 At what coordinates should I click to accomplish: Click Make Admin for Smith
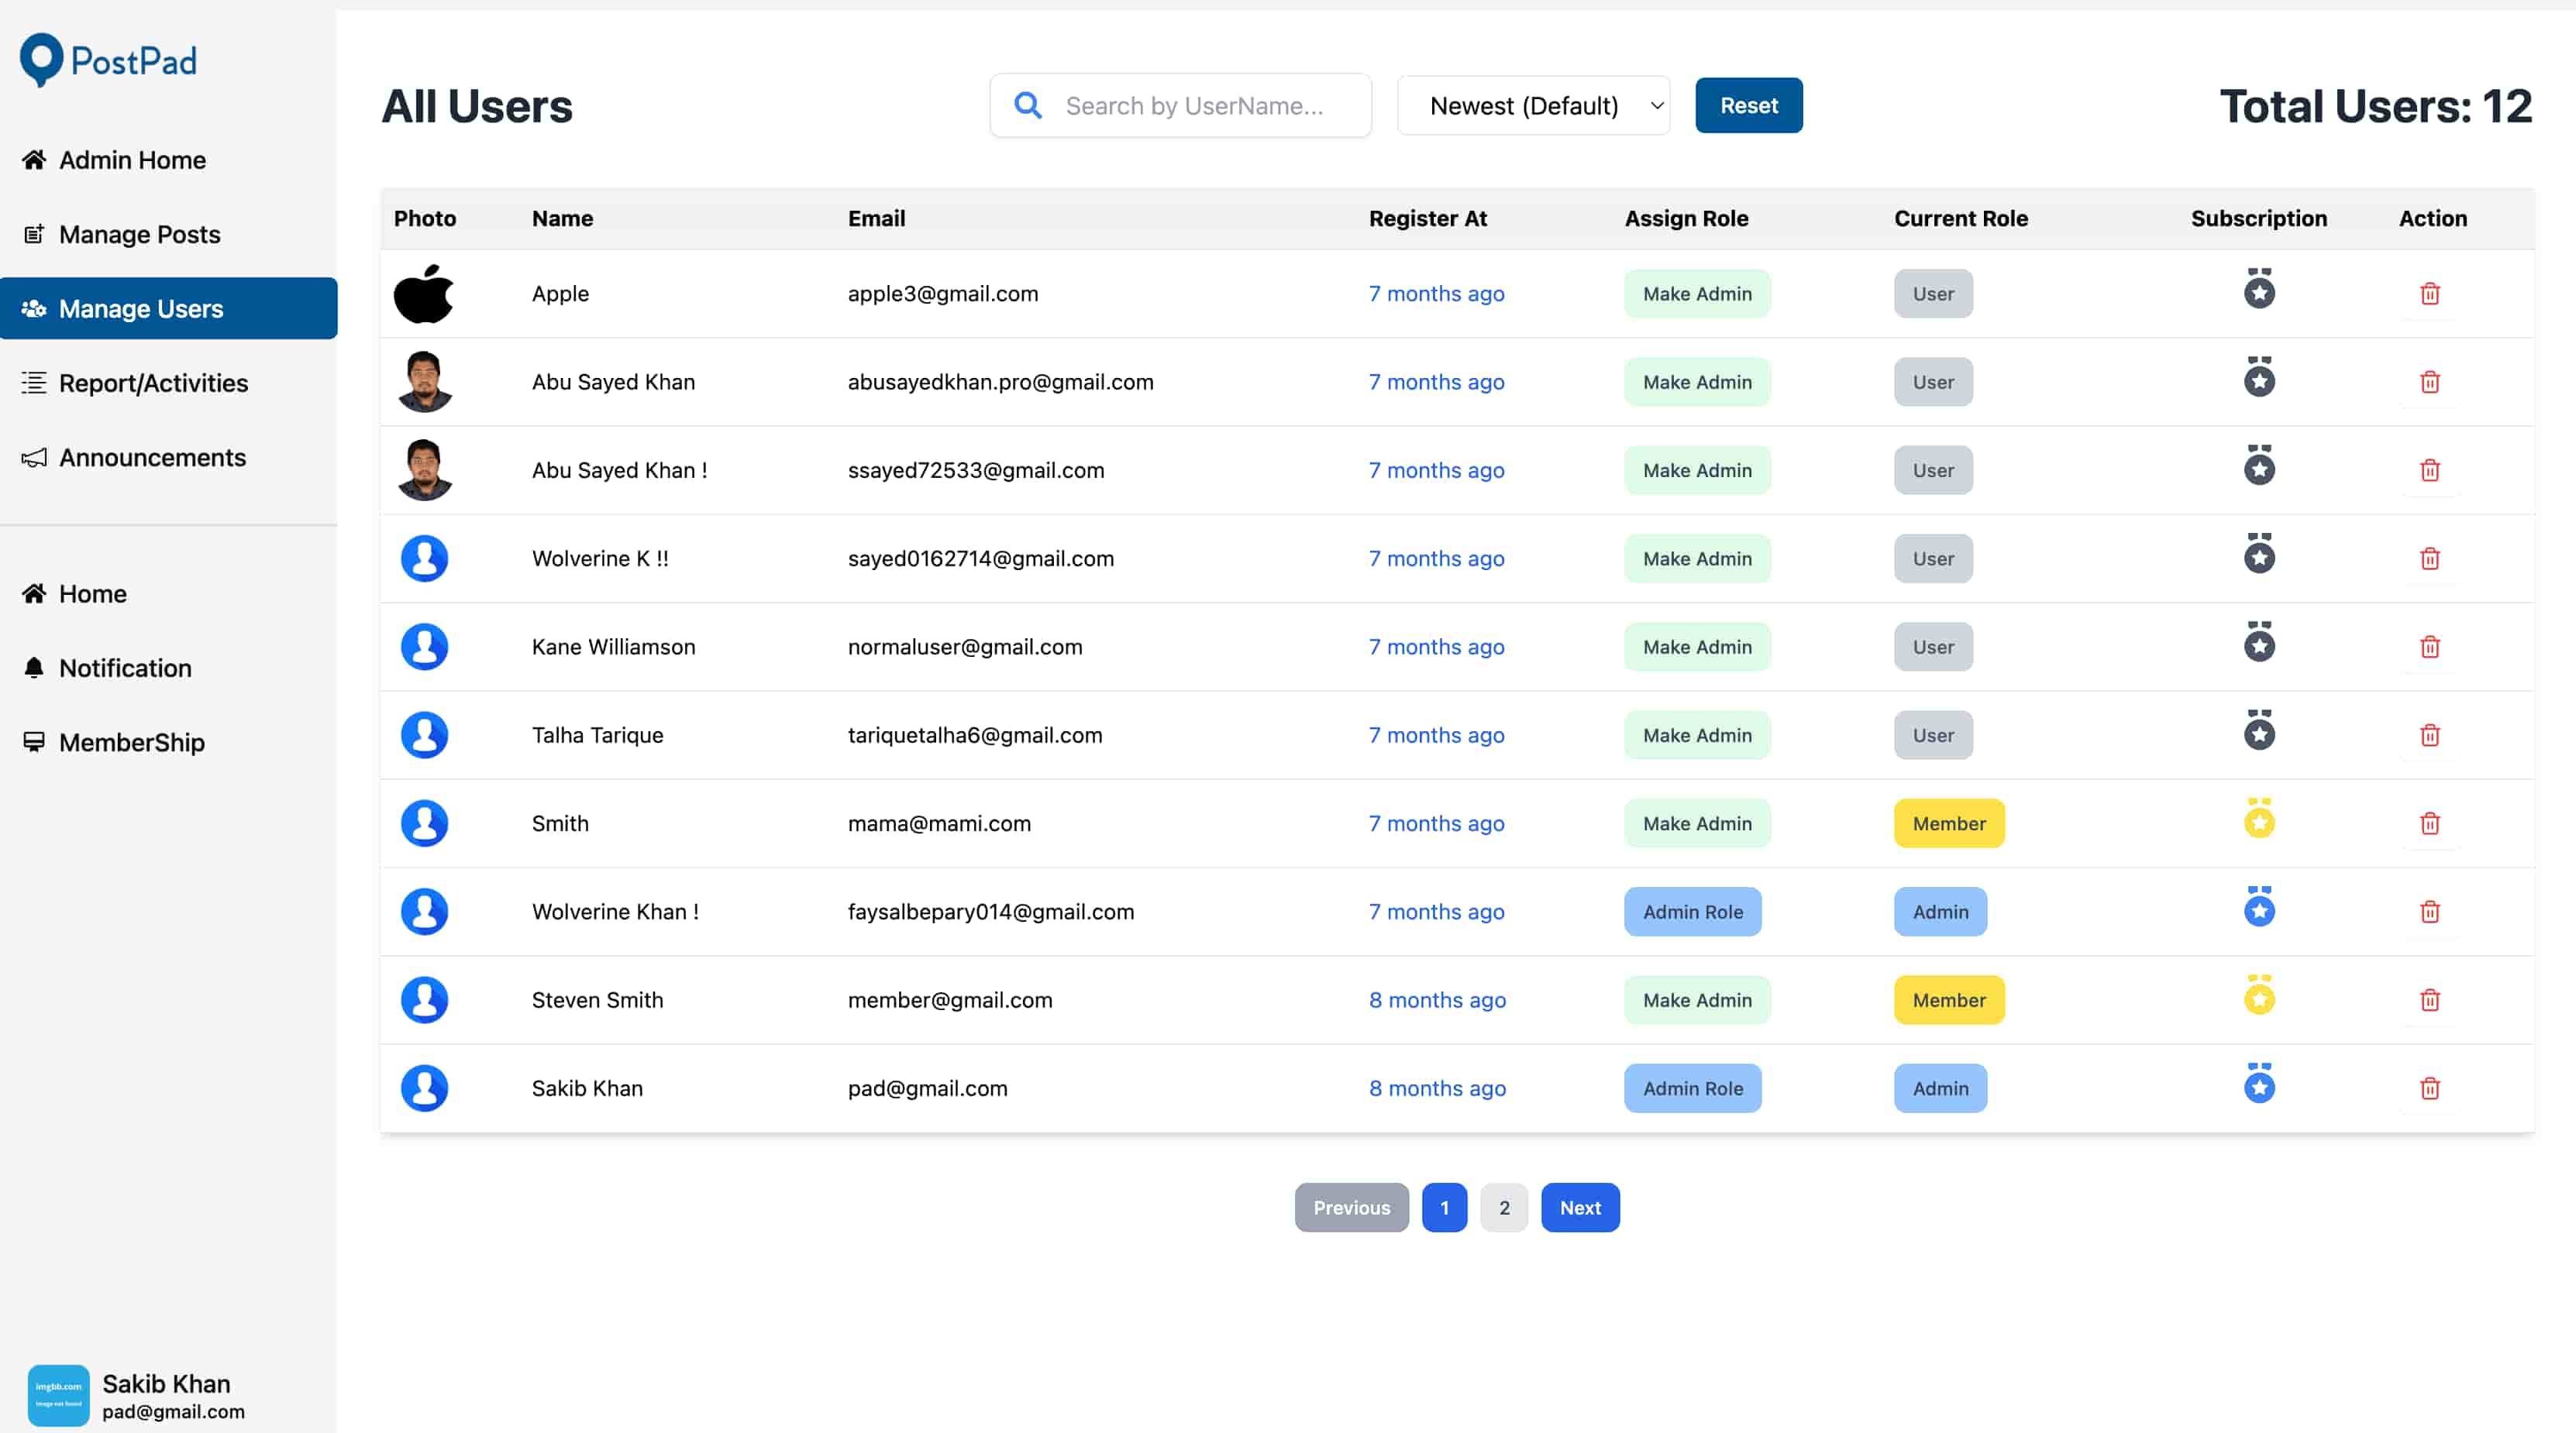[1697, 823]
